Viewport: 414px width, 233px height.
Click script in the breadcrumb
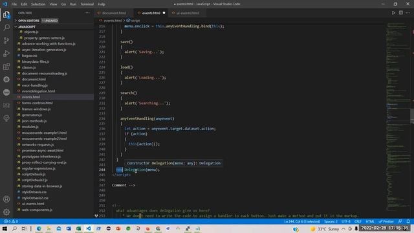tap(135, 20)
